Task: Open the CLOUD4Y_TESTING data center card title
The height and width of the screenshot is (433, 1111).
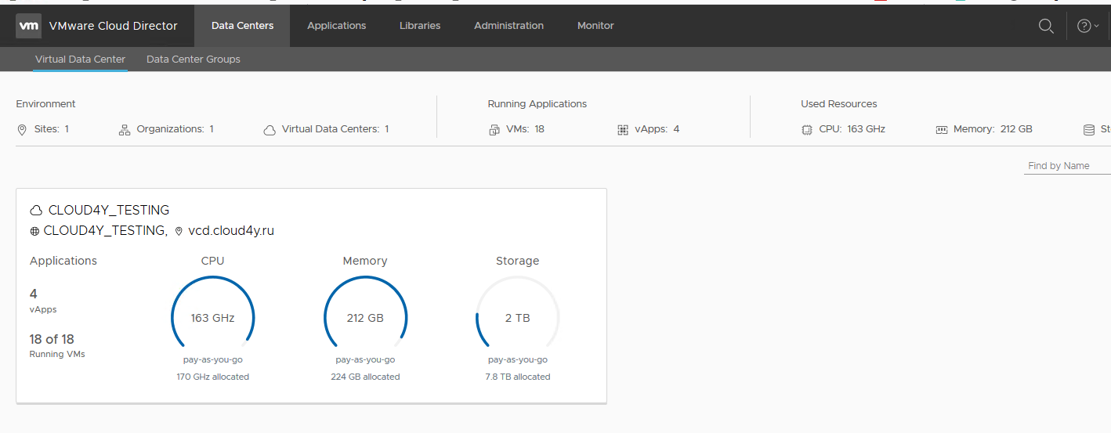Action: (x=109, y=210)
